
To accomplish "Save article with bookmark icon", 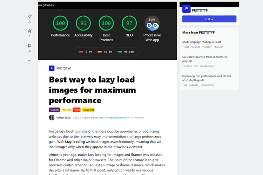I will (29, 46).
